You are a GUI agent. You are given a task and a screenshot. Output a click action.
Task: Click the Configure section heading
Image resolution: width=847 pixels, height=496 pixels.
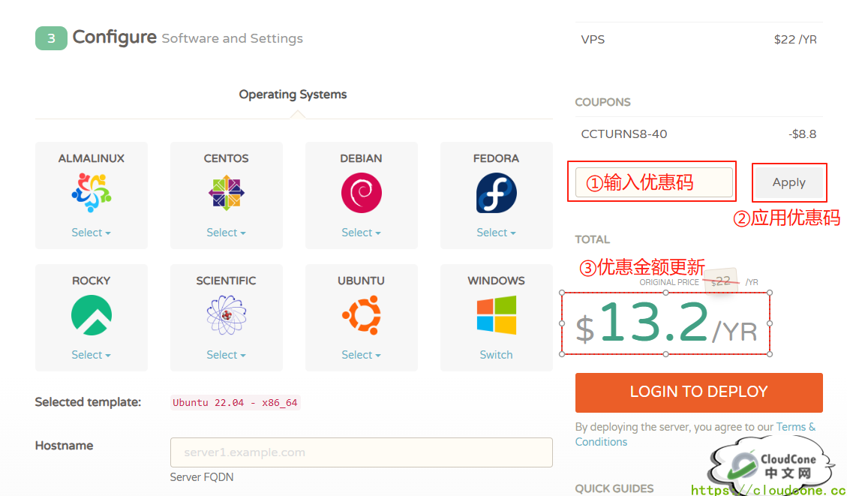(x=115, y=38)
